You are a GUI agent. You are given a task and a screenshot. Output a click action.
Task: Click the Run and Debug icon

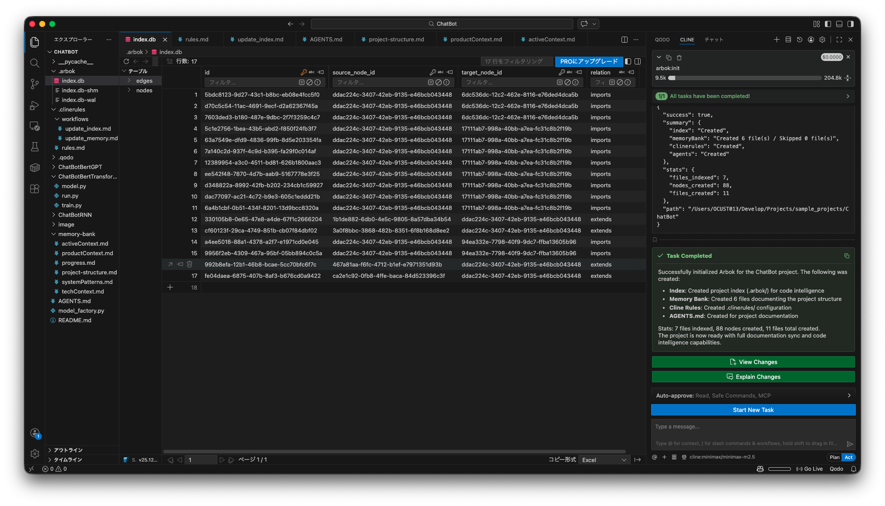point(34,105)
